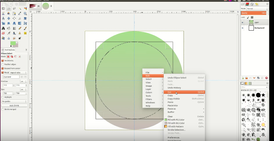Choose Stroke Selection from the Edit menu
The image size is (274, 141).
pos(184,130)
